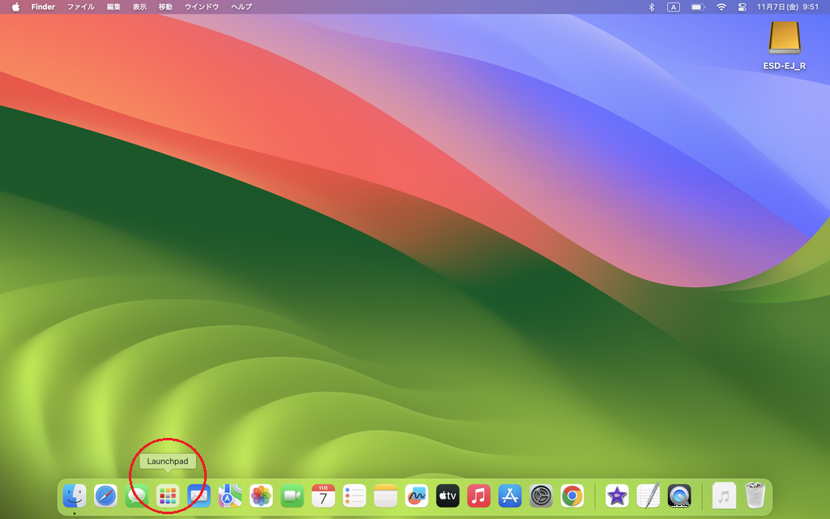Open System Settings gear icon
This screenshot has height=519, width=830.
pyautogui.click(x=541, y=495)
